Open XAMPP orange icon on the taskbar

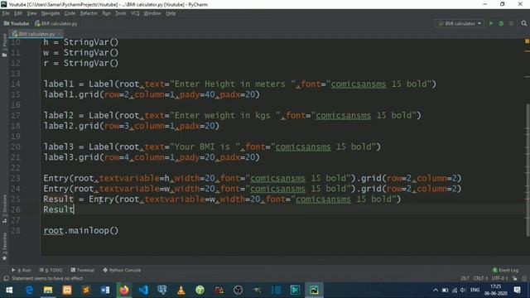[x=67, y=290]
